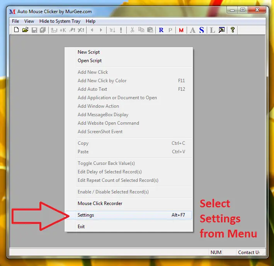The height and width of the screenshot is (266, 274).
Task: Click the Copy pages toolbar icon
Action: click(x=141, y=30)
